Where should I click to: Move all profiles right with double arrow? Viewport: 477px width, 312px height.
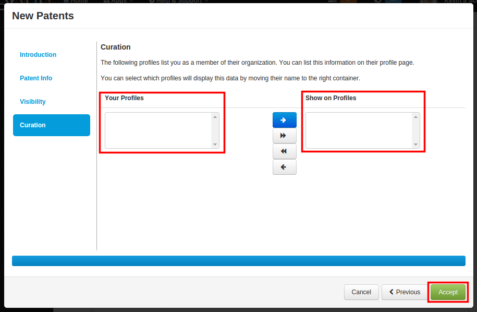pos(285,136)
